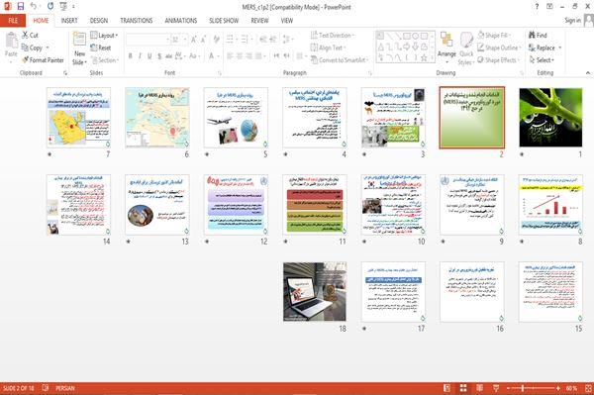The image size is (594, 395).
Task: Click the spell check icon in status bar
Action: click(46, 388)
